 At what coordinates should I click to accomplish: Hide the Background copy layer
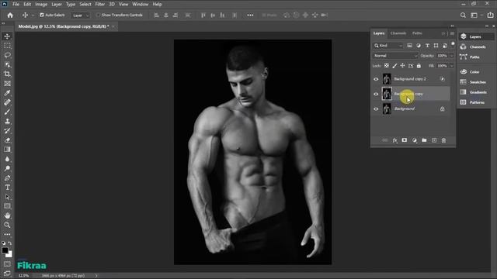(x=376, y=94)
